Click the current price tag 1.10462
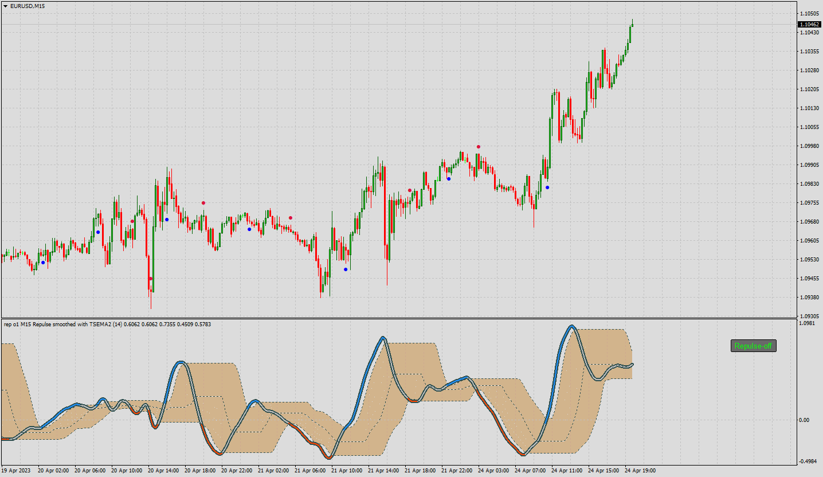This screenshot has height=477, width=823. click(809, 25)
